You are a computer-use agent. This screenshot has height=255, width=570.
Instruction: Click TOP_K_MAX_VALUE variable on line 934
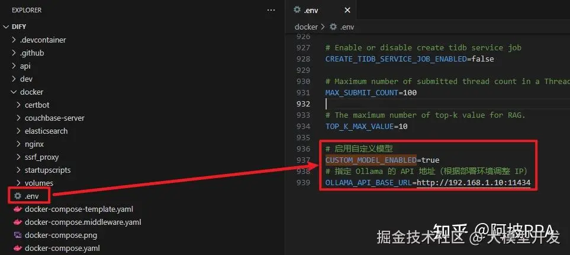[x=359, y=127]
